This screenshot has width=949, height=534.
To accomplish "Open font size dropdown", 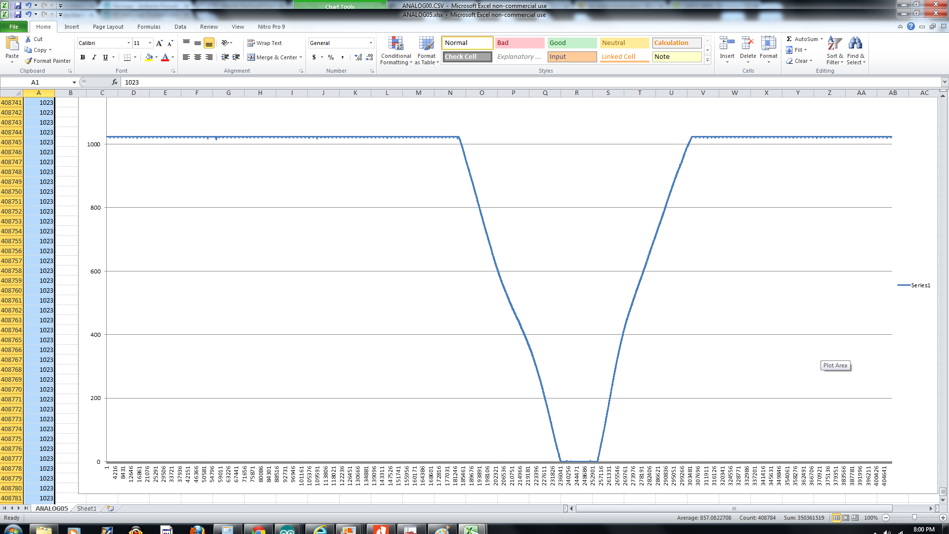I will click(x=150, y=43).
